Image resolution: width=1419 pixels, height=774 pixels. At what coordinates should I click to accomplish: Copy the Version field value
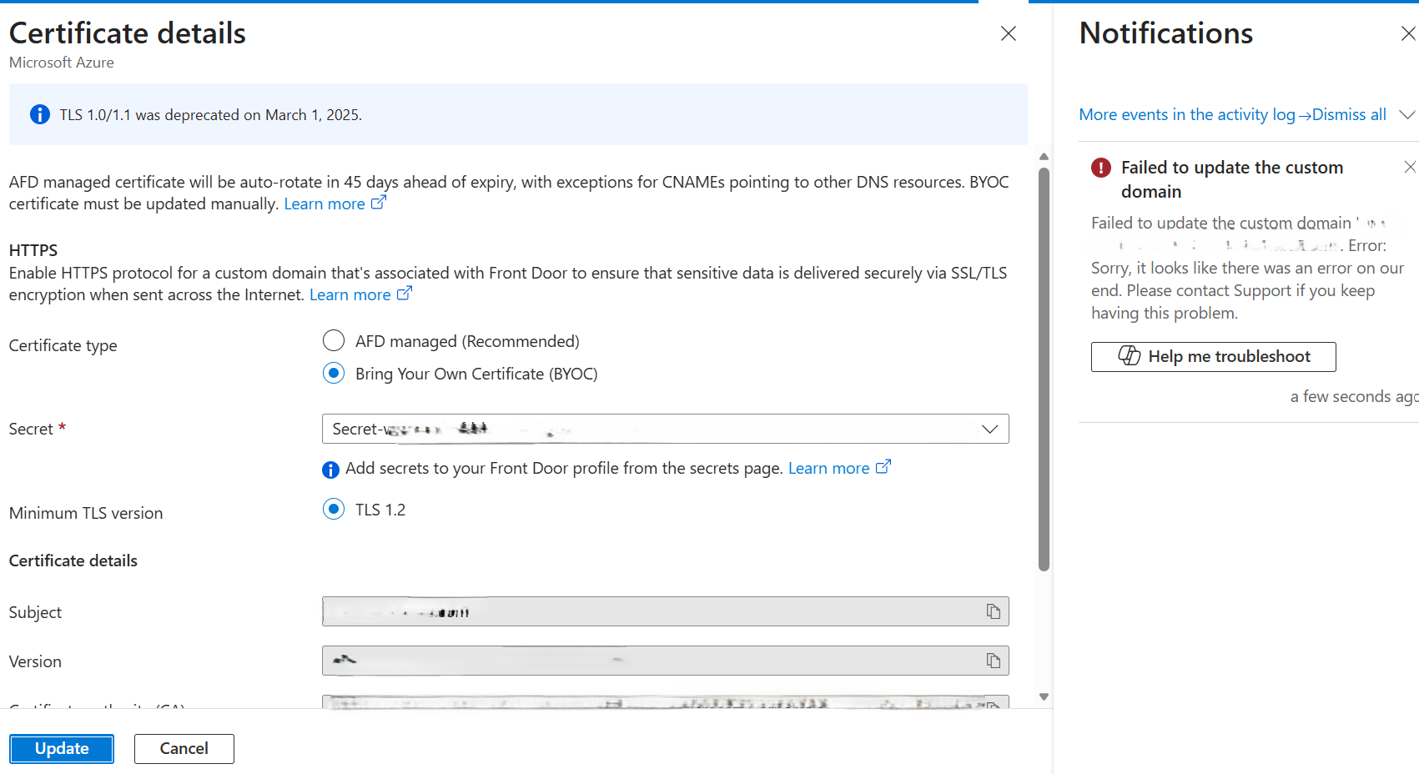tap(993, 661)
